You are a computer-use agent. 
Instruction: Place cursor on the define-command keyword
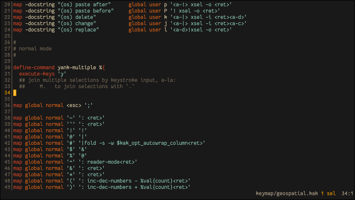(34, 67)
